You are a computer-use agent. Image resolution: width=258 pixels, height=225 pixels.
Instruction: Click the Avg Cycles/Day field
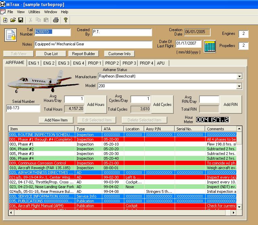click(x=141, y=99)
